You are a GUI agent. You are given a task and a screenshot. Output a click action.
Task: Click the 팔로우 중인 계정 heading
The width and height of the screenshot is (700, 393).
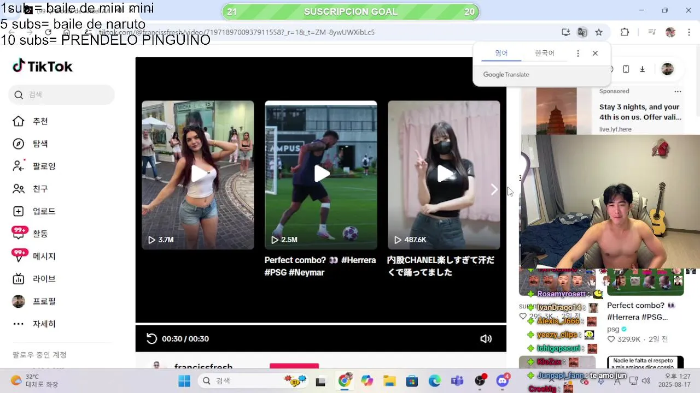tap(40, 355)
